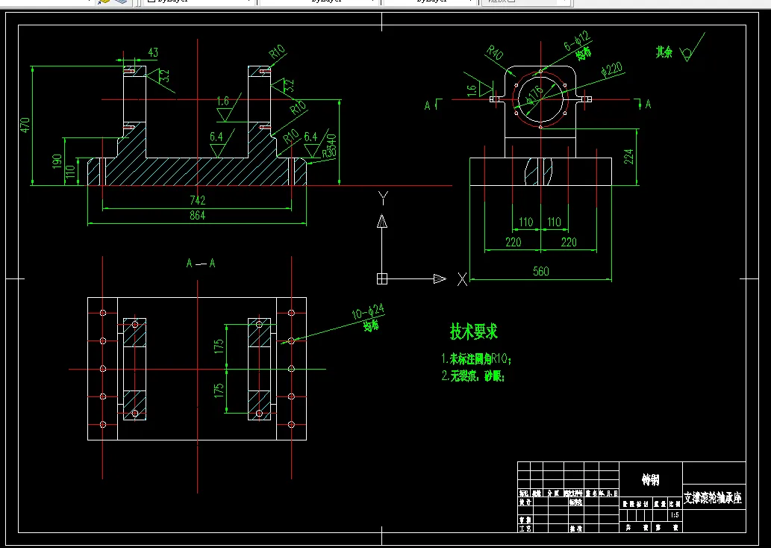Pick the 864 overall width dimension
771x548 pixels.
click(197, 215)
